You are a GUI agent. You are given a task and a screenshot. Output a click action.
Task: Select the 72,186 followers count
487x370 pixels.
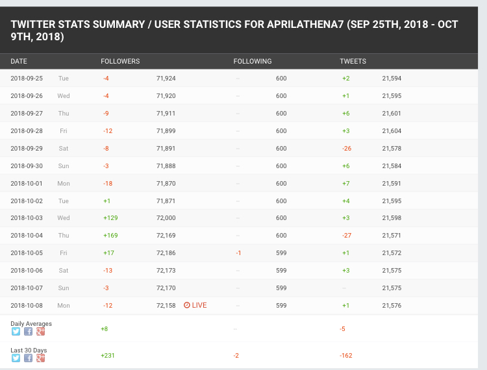(166, 253)
